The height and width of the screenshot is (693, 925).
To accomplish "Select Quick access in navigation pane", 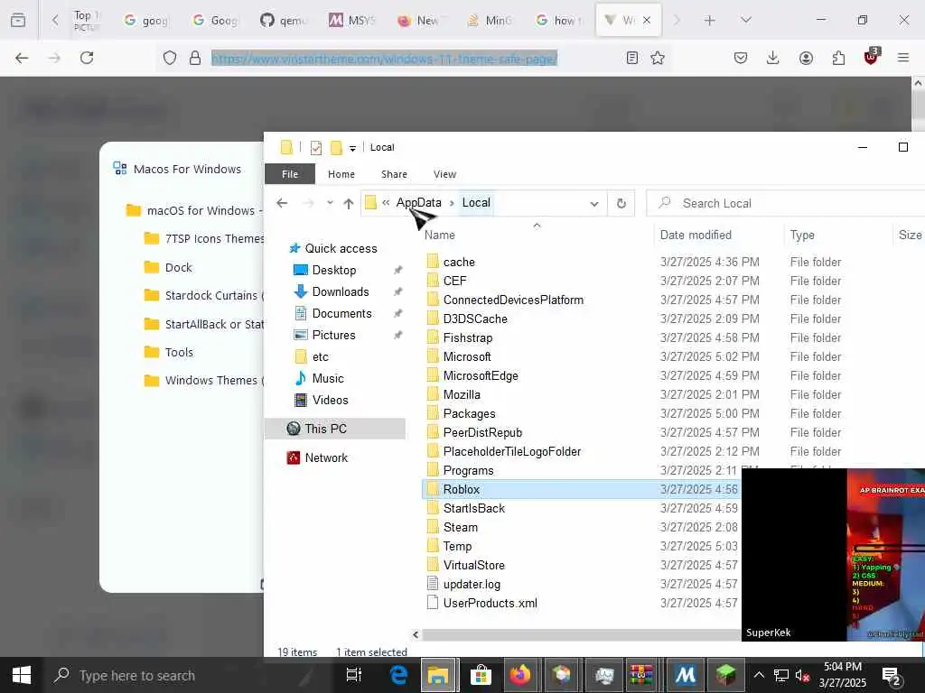I will (x=341, y=248).
